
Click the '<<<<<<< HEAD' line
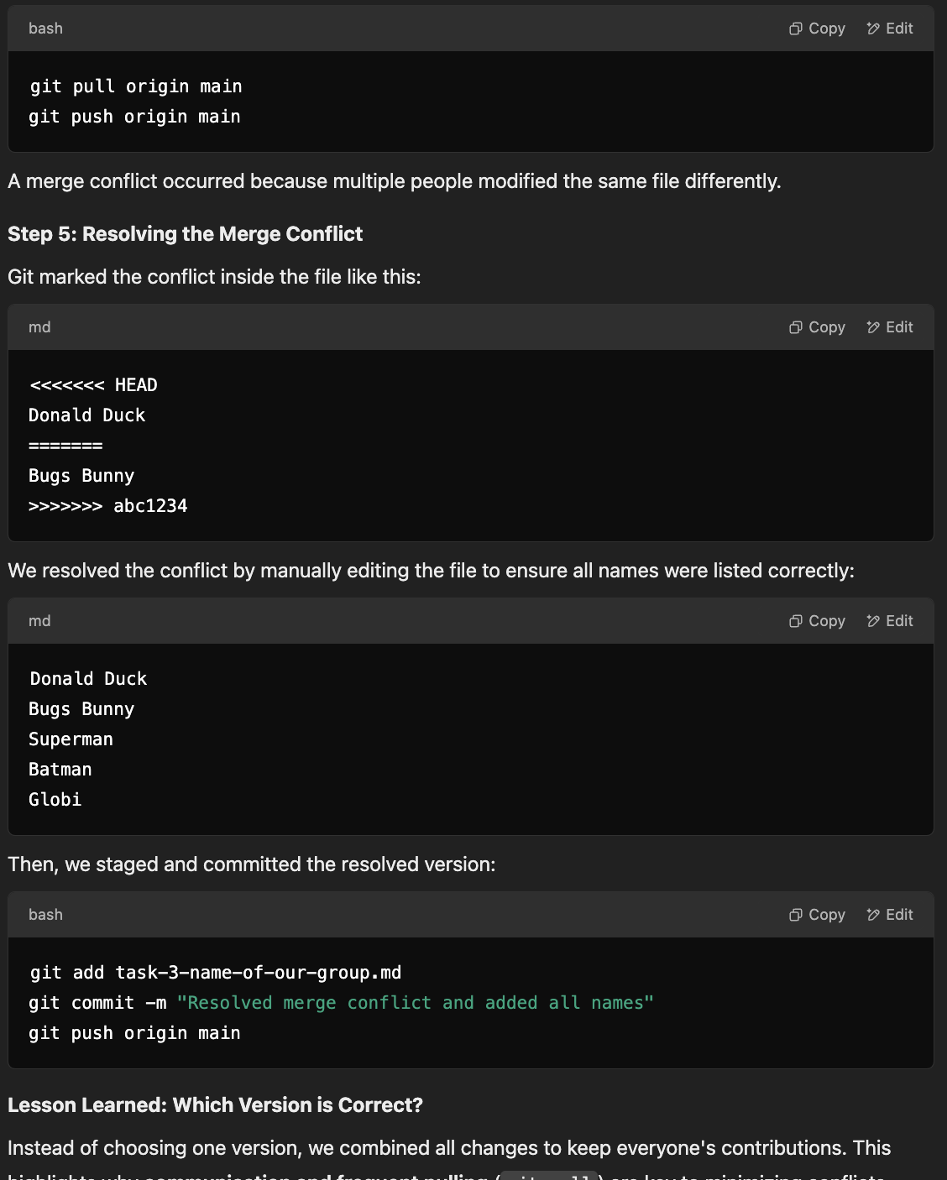click(93, 385)
